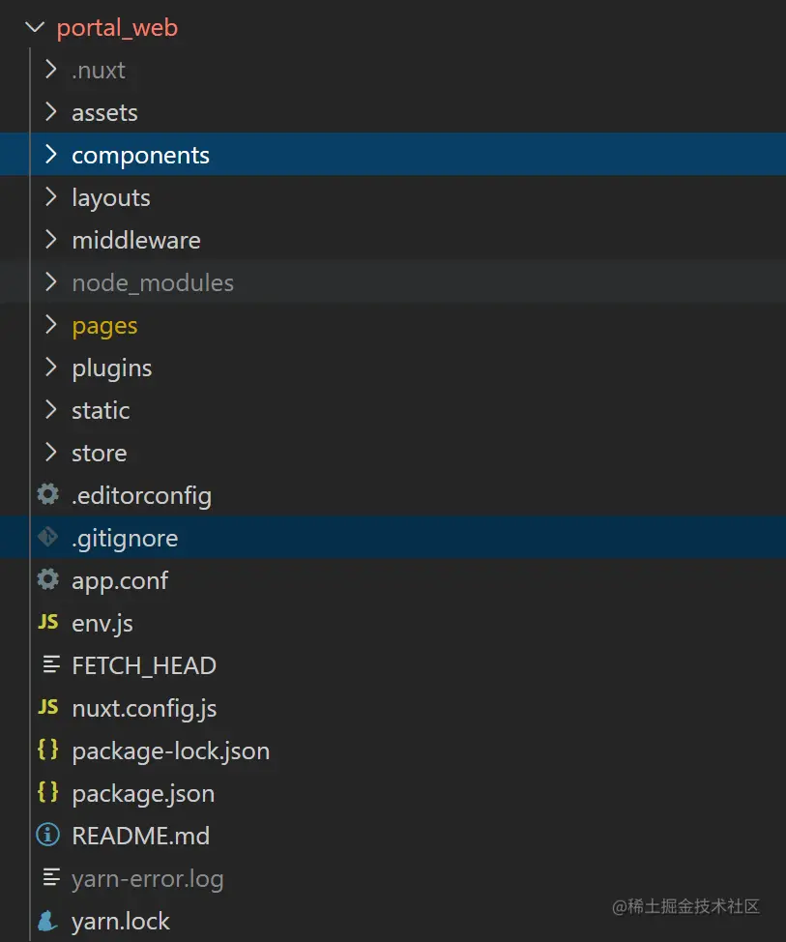Image resolution: width=786 pixels, height=942 pixels.
Task: Expand the node_modules folder arrow
Action: pyautogui.click(x=51, y=282)
